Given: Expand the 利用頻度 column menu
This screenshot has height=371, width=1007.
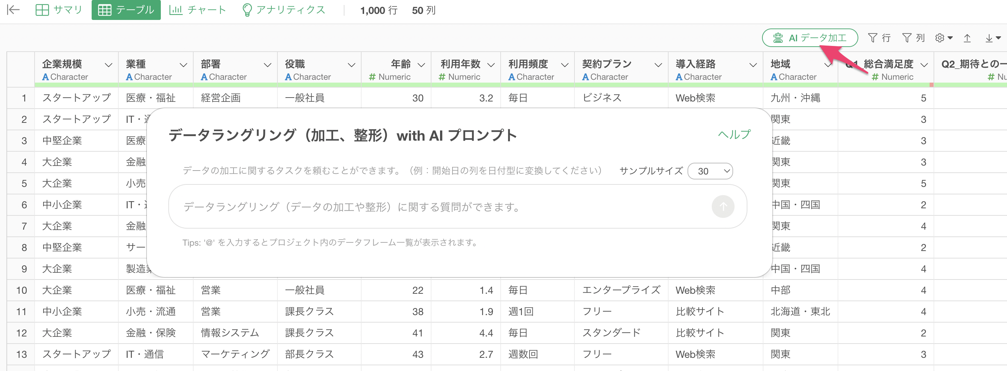Looking at the screenshot, I should pos(564,65).
